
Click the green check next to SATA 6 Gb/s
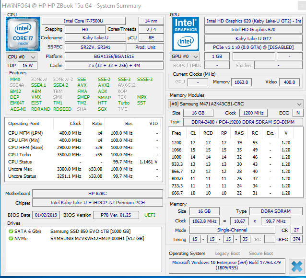(x=11, y=232)
